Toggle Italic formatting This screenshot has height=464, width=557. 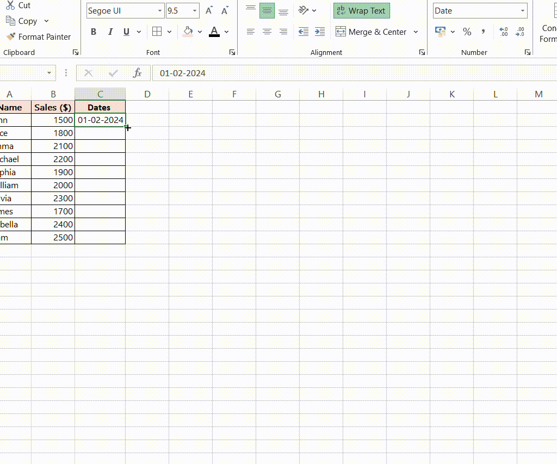coord(110,32)
